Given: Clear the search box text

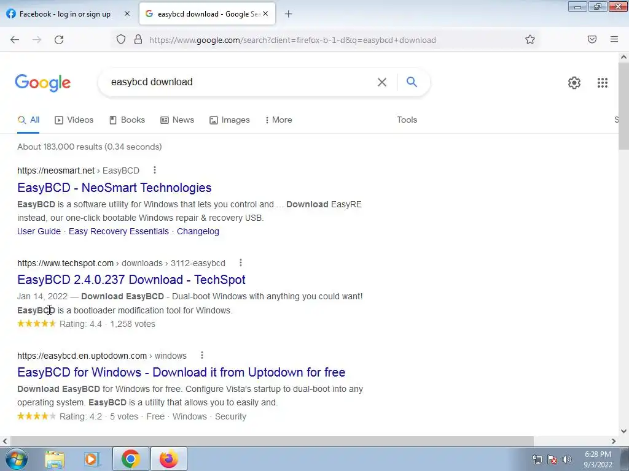Looking at the screenshot, I should click(x=382, y=82).
